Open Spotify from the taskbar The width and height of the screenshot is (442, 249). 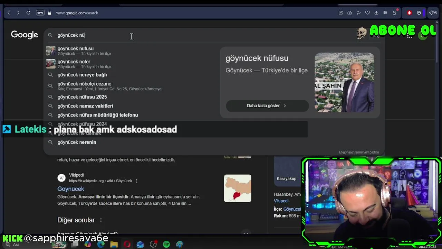[x=166, y=245]
